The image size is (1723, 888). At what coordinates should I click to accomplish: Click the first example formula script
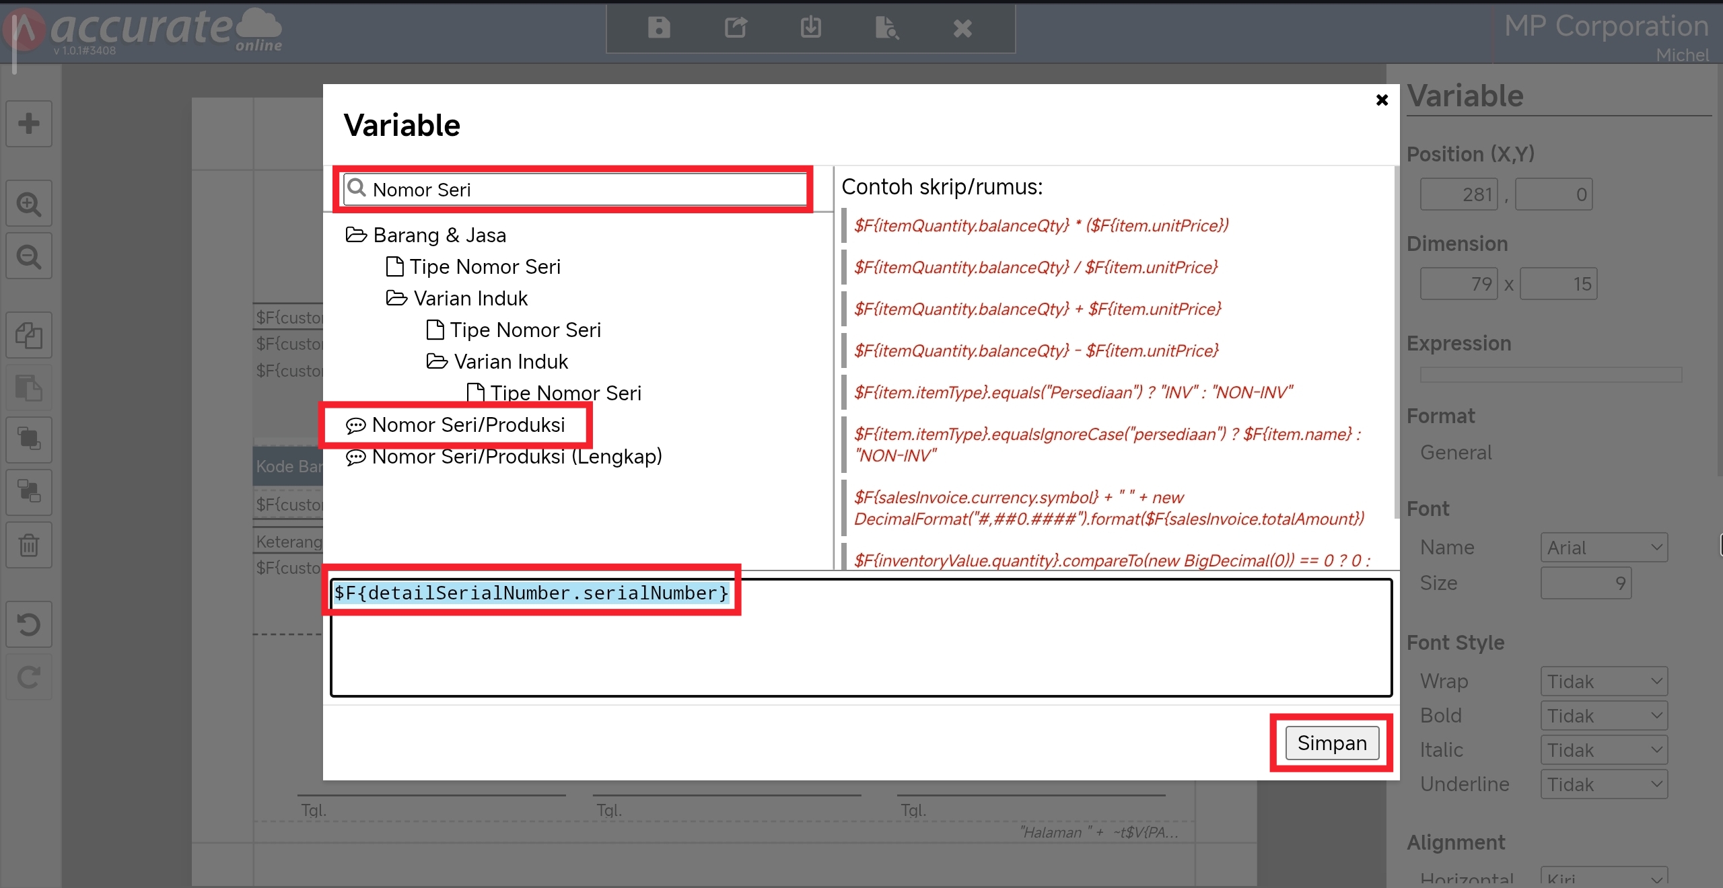pos(1041,225)
